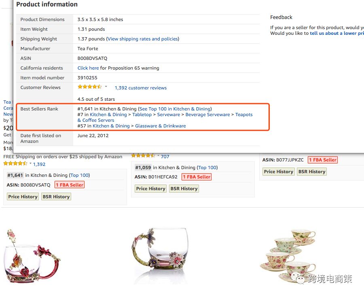Click the 1 FBA Seller badge for B077JJPKZC
The height and width of the screenshot is (295, 364).
(323, 160)
